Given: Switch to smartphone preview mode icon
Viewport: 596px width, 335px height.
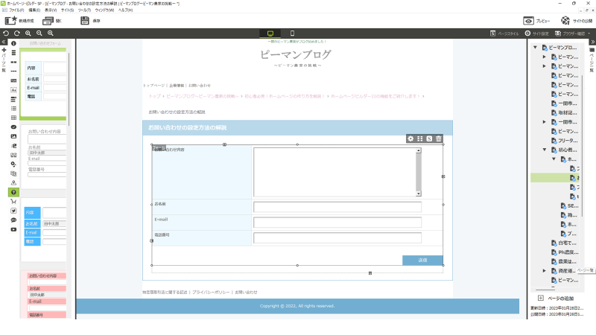Looking at the screenshot, I should (x=292, y=33).
